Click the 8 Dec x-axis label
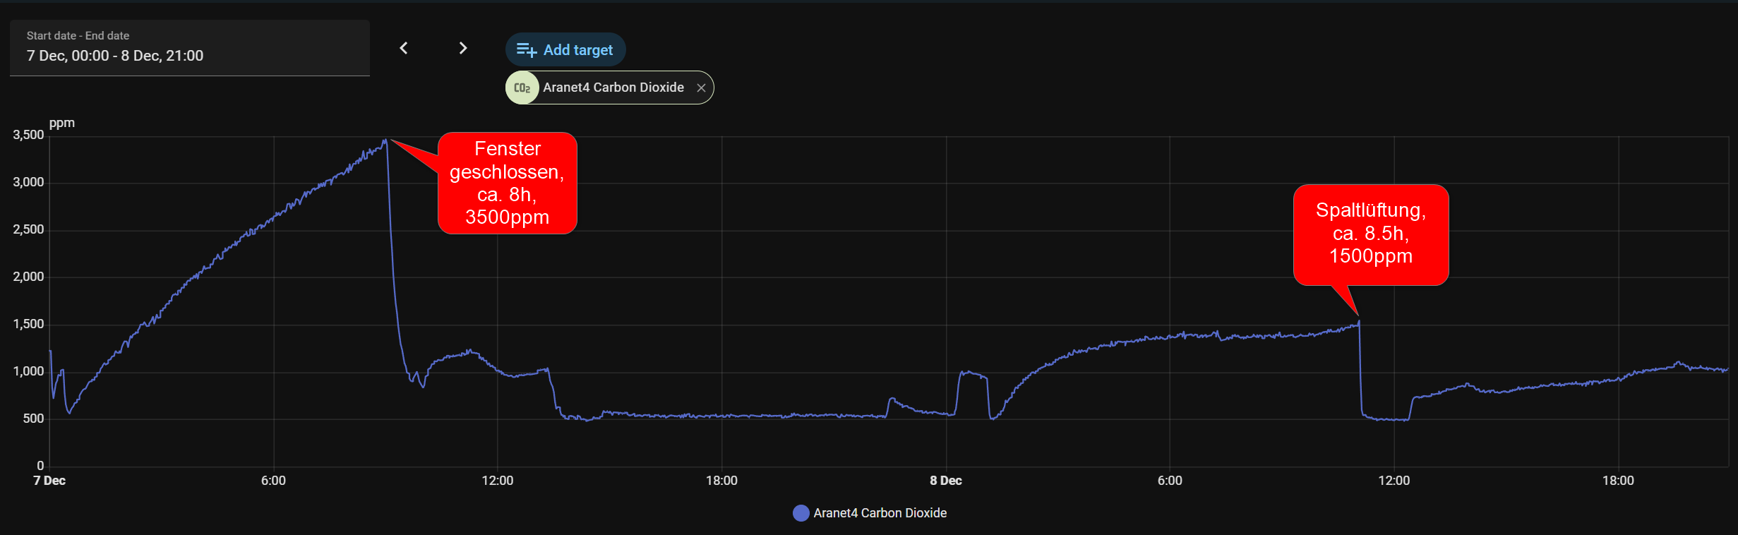This screenshot has width=1738, height=535. (x=945, y=481)
